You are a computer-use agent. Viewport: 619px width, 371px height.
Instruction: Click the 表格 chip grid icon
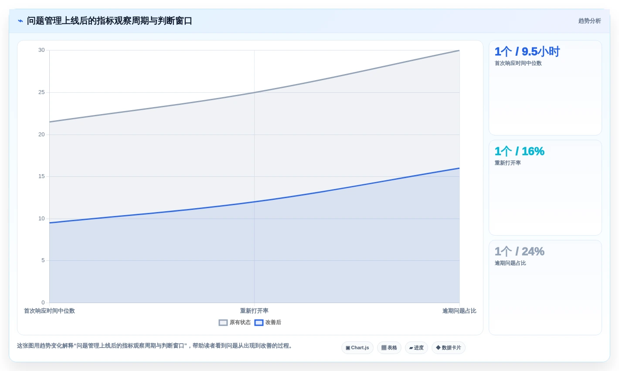[x=384, y=348]
